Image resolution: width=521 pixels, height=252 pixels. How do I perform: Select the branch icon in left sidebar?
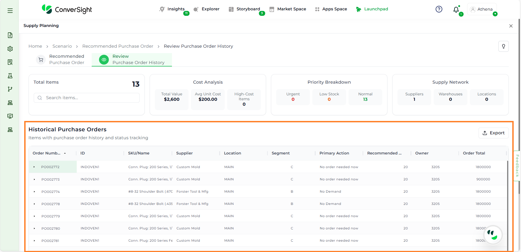pos(10,89)
